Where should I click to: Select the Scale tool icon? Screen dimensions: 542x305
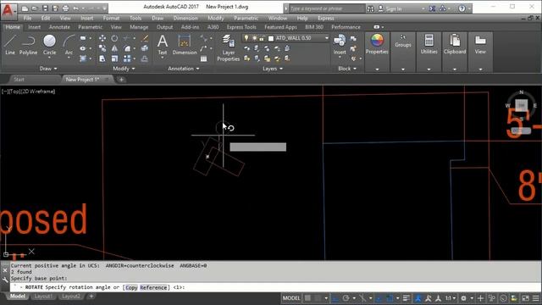click(x=114, y=58)
